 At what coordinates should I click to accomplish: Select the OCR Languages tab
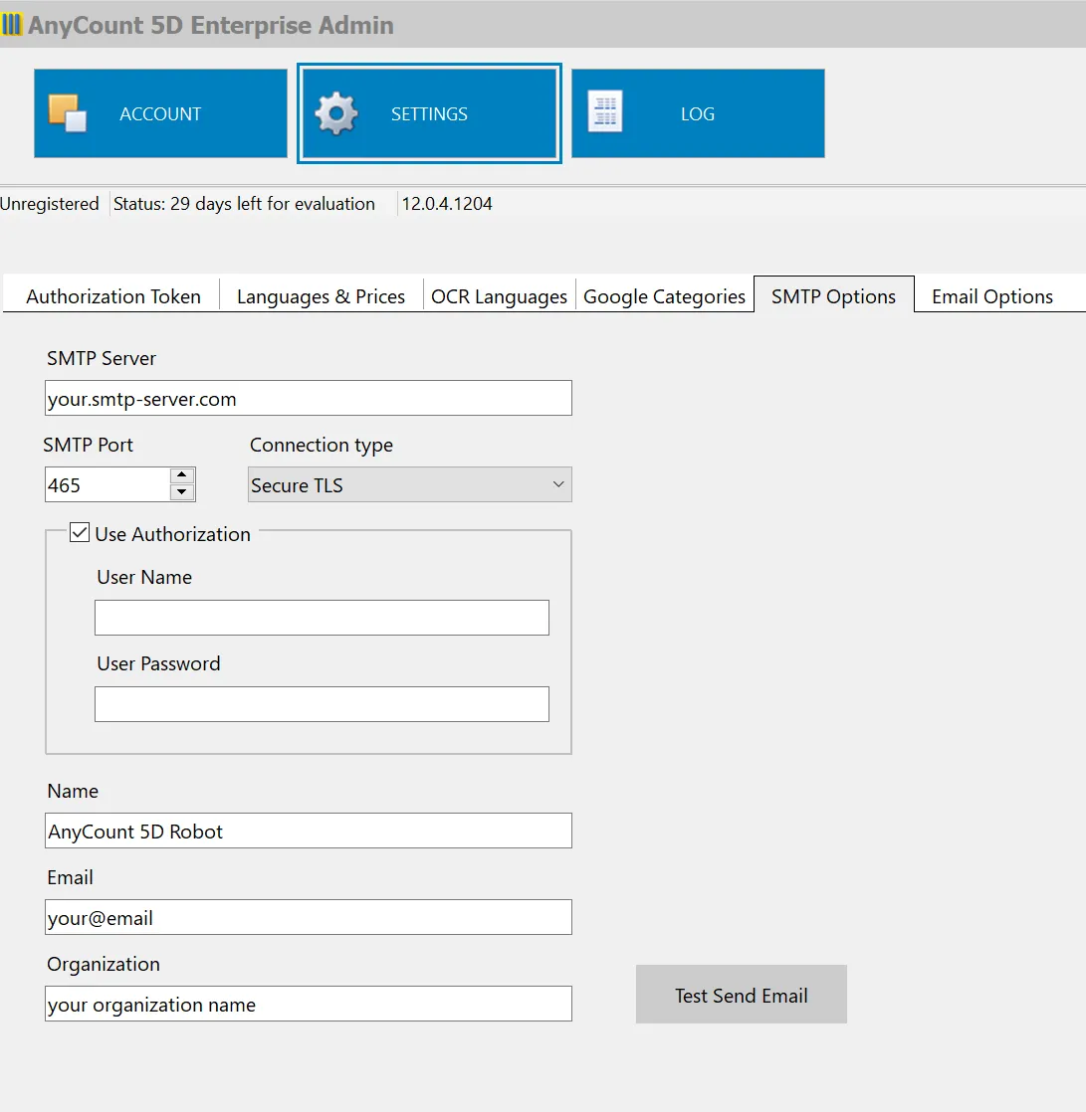coord(499,295)
